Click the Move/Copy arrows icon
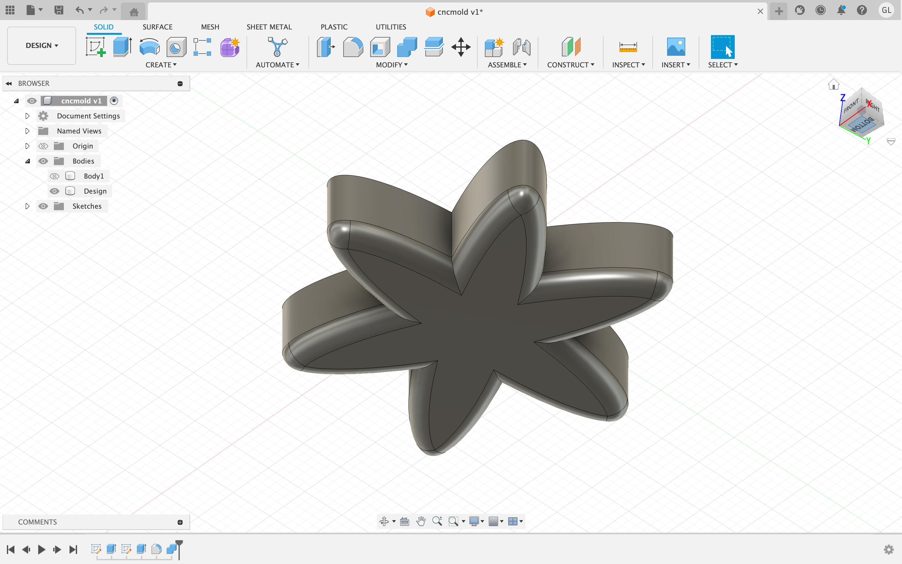 point(461,47)
